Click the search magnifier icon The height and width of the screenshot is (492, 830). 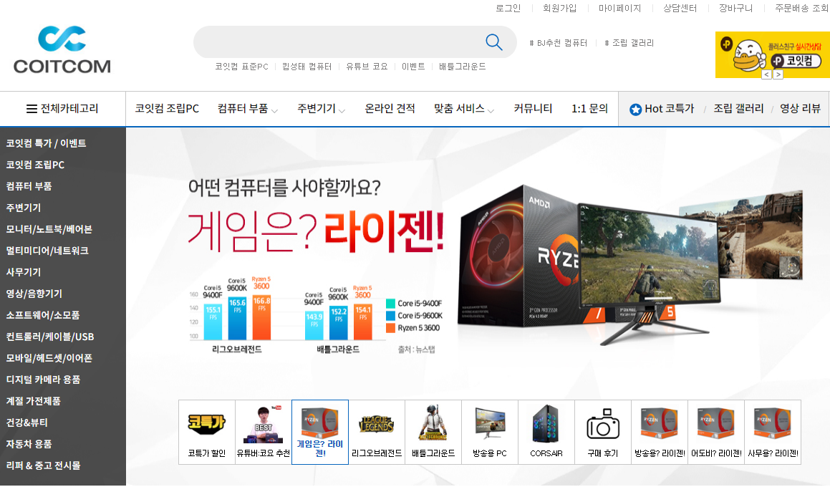coord(494,42)
